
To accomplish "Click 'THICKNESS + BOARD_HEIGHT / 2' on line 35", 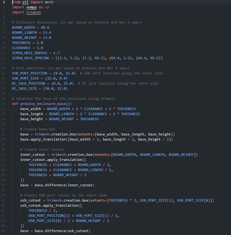I will [58, 175].
